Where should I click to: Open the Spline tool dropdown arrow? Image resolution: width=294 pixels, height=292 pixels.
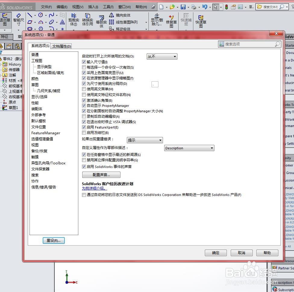tap(57, 15)
